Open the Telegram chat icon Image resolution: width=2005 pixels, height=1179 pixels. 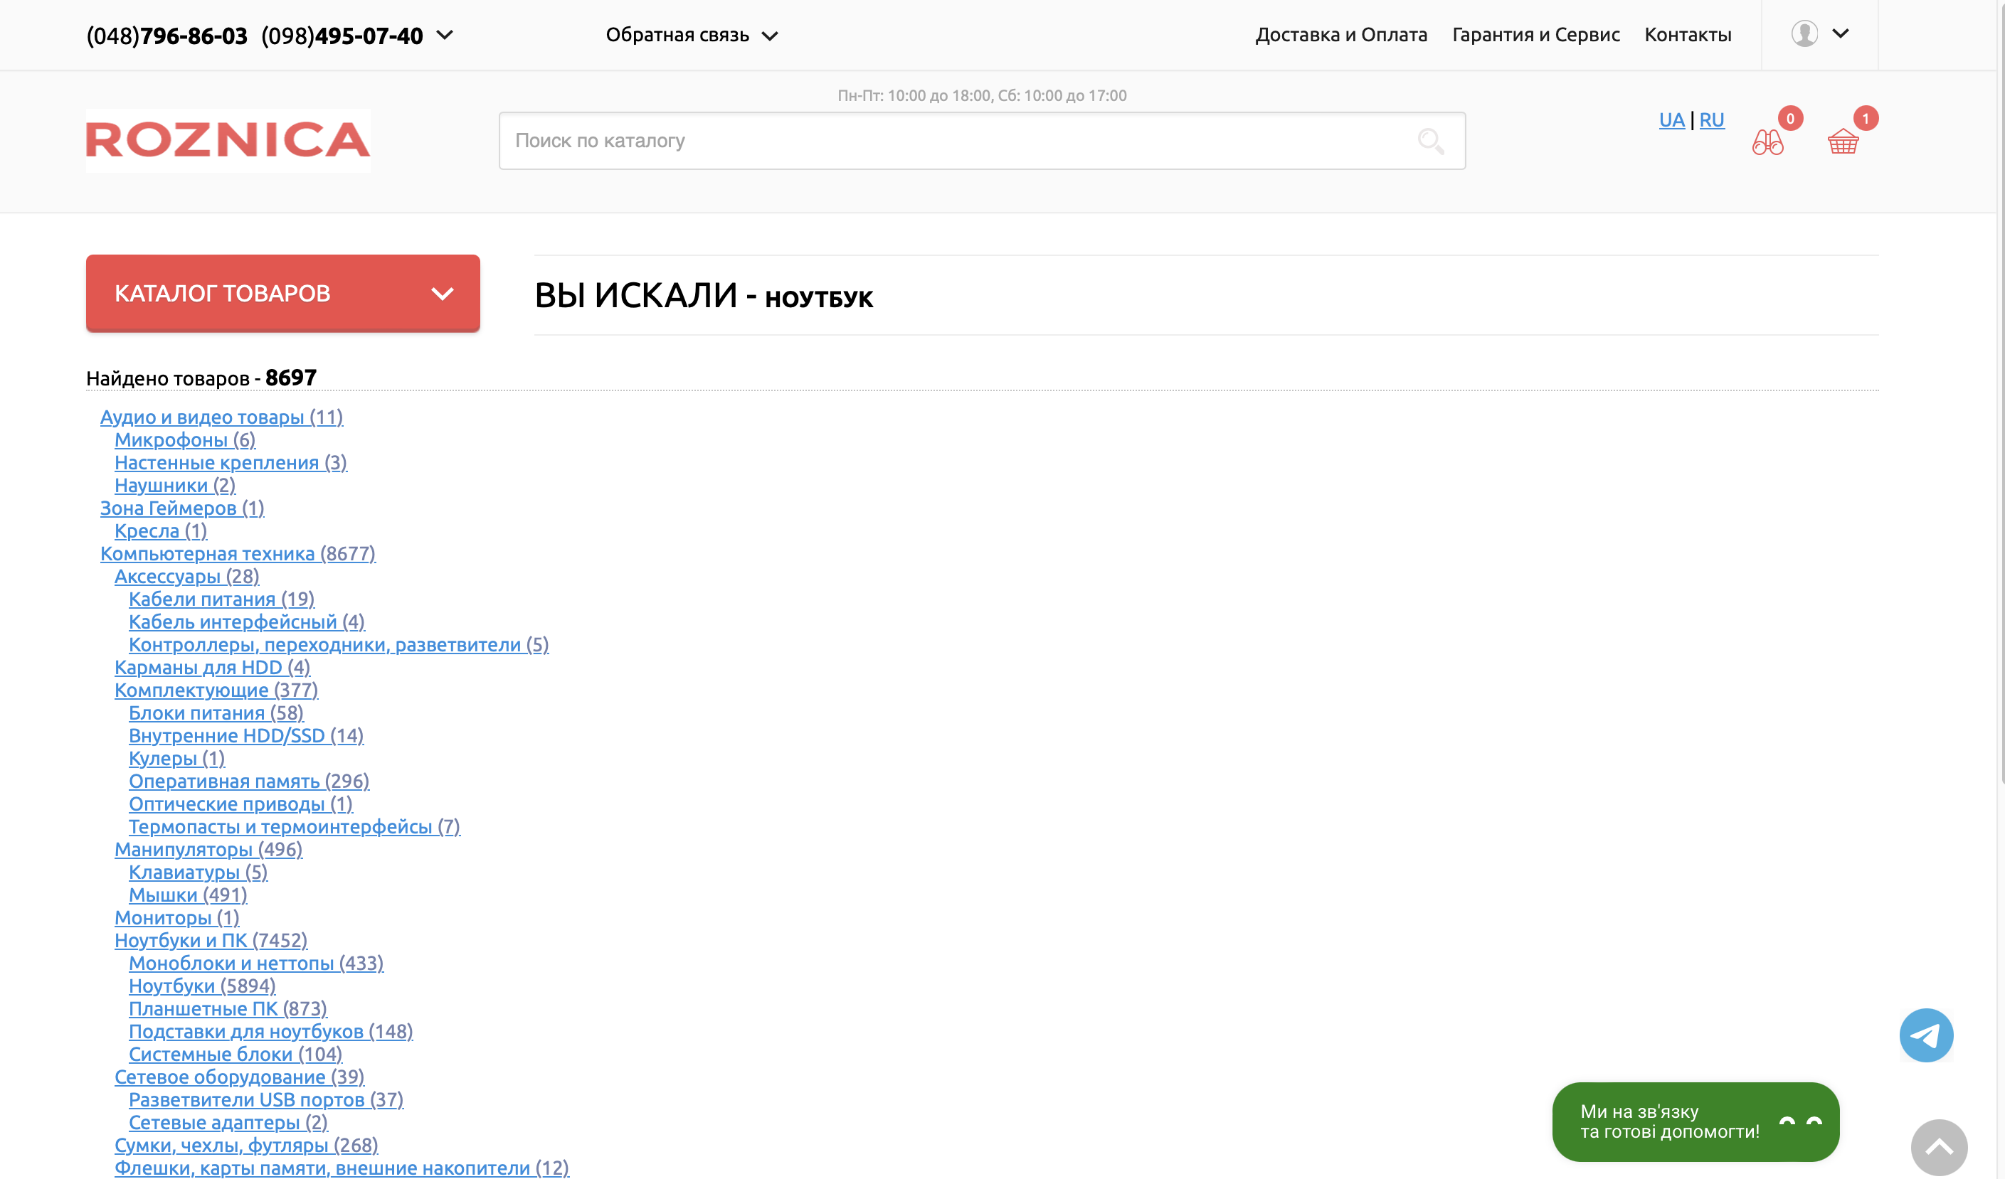pyautogui.click(x=1925, y=1035)
